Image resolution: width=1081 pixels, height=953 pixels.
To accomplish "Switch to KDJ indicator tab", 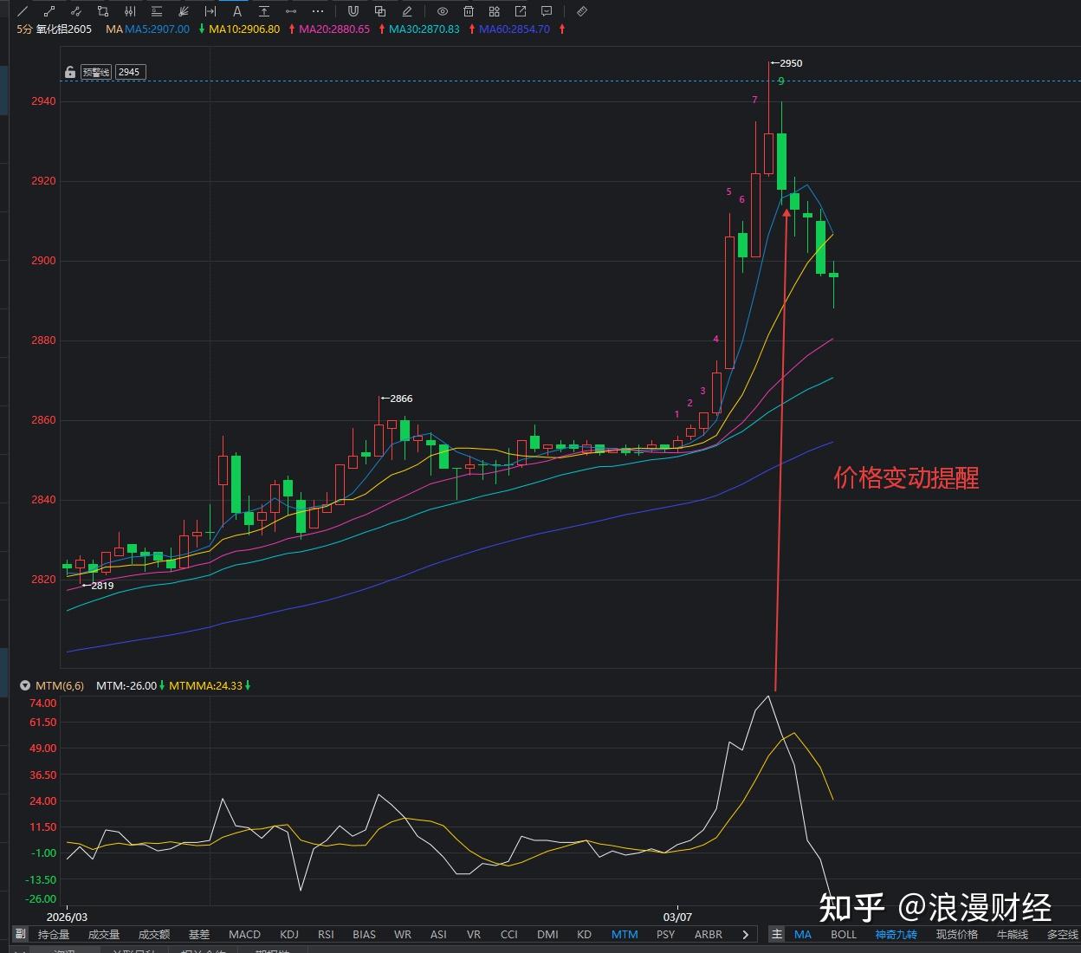I will 289,934.
